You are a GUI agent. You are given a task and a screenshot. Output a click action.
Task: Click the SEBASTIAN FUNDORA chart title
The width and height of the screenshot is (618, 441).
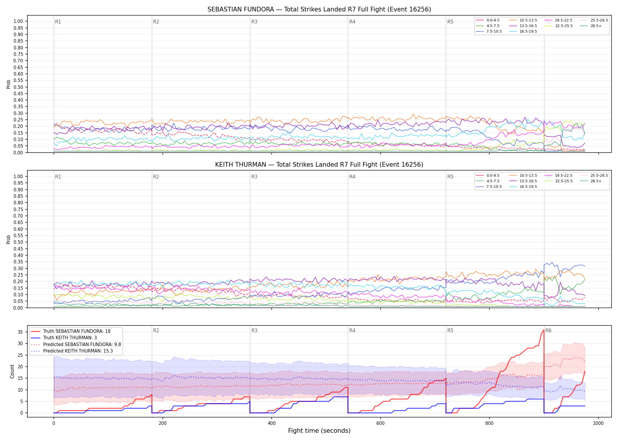(319, 9)
